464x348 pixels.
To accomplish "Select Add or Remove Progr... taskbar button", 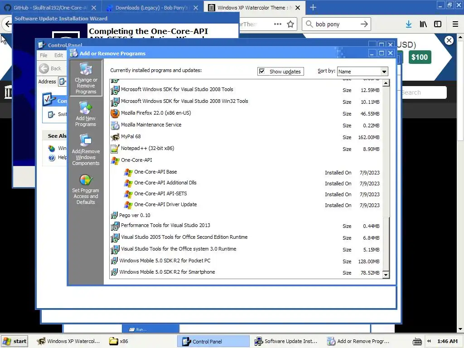I will coord(360,341).
